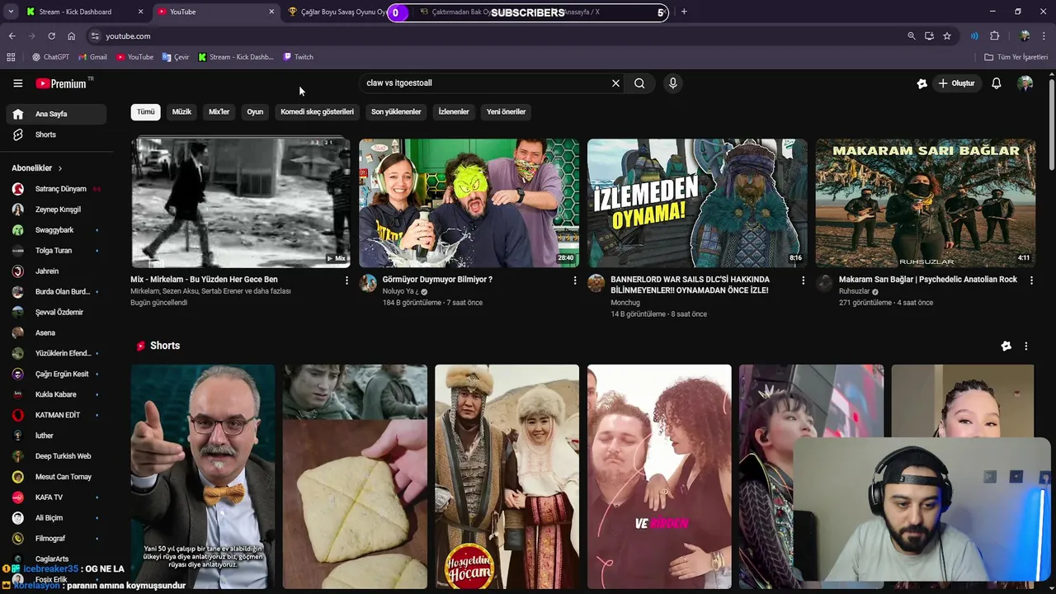Open the bearded man with bowtie short
1056x594 pixels.
point(203,477)
